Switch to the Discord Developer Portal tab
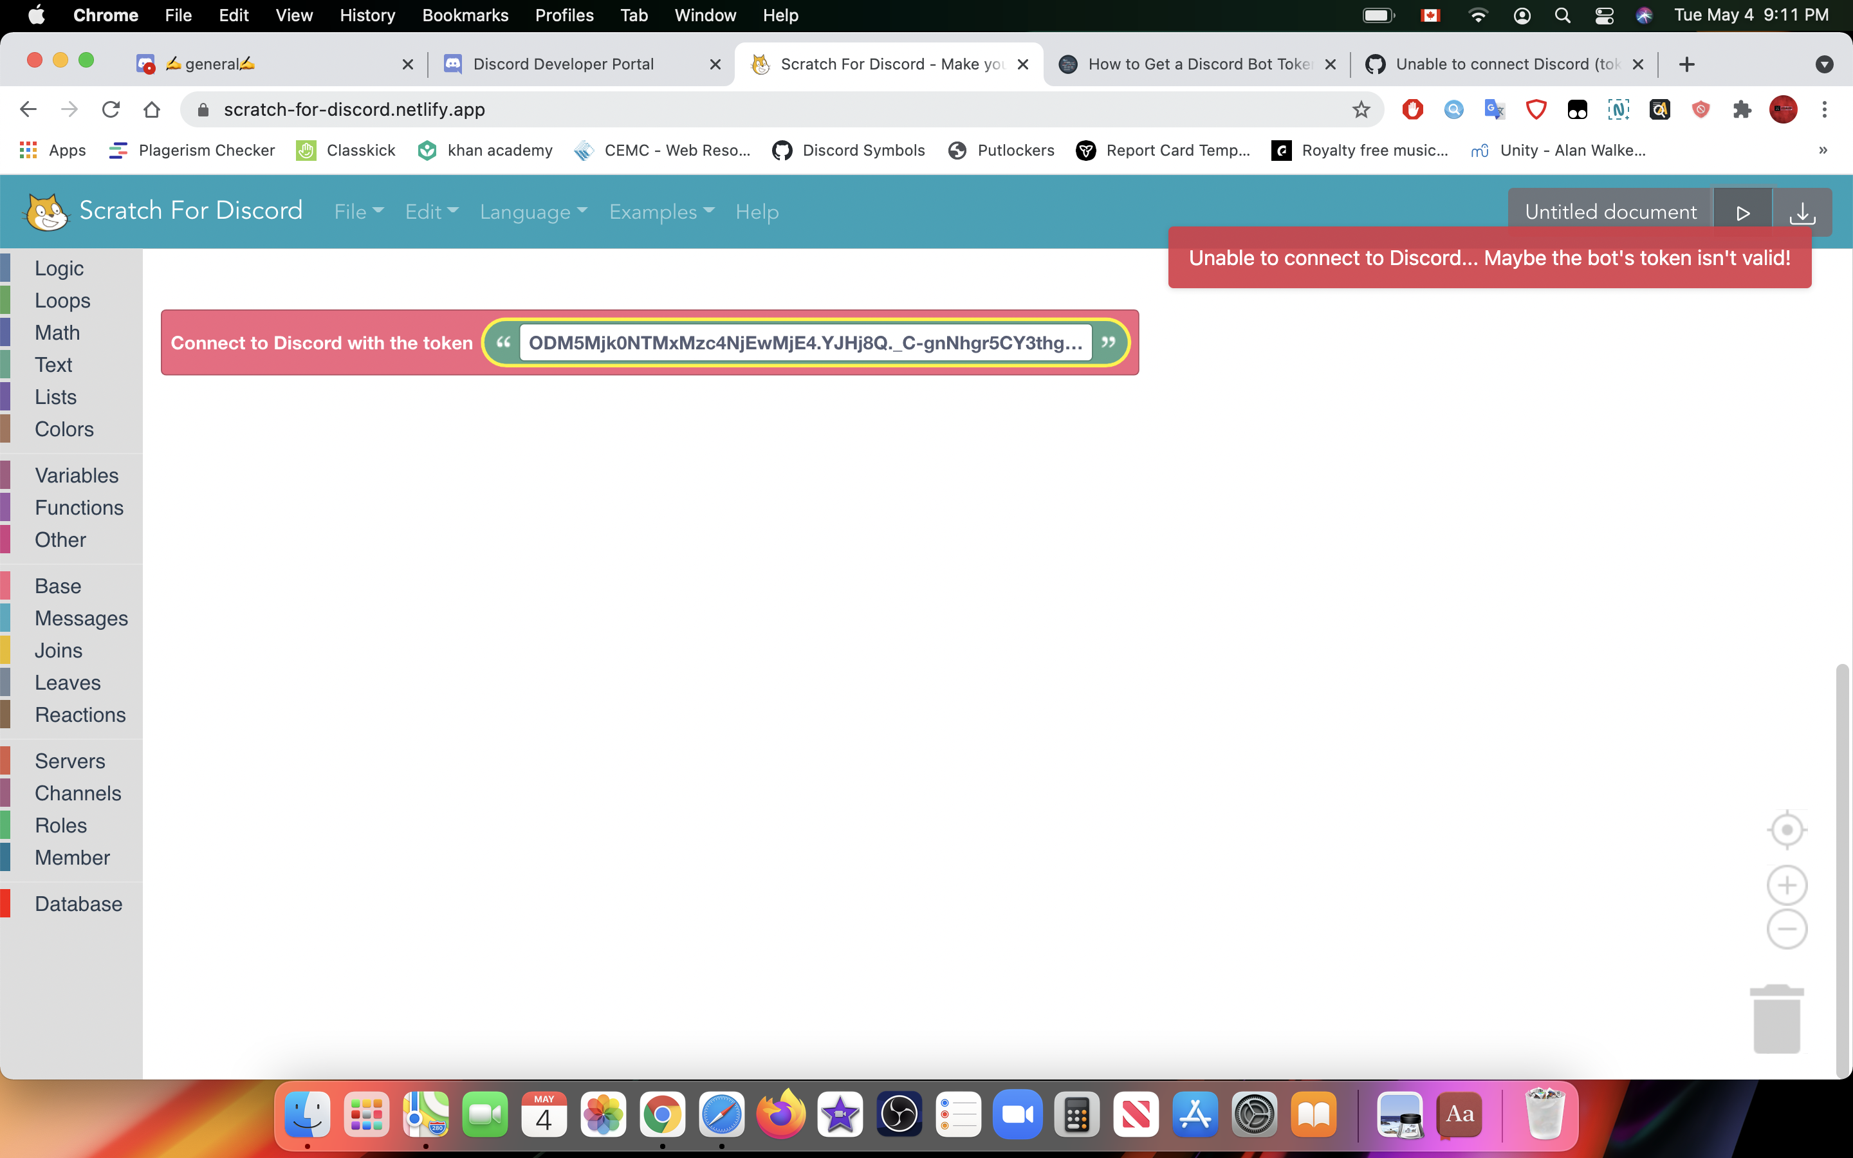Viewport: 1853px width, 1158px height. point(564,64)
